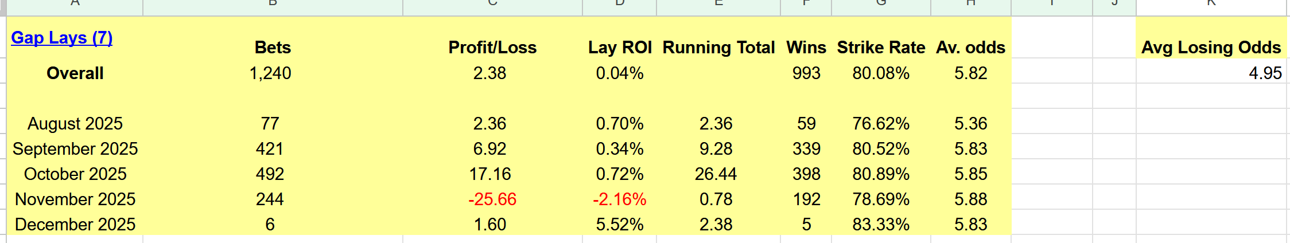Click the red -25.66 loss cell
The width and height of the screenshot is (1290, 243).
492,199
